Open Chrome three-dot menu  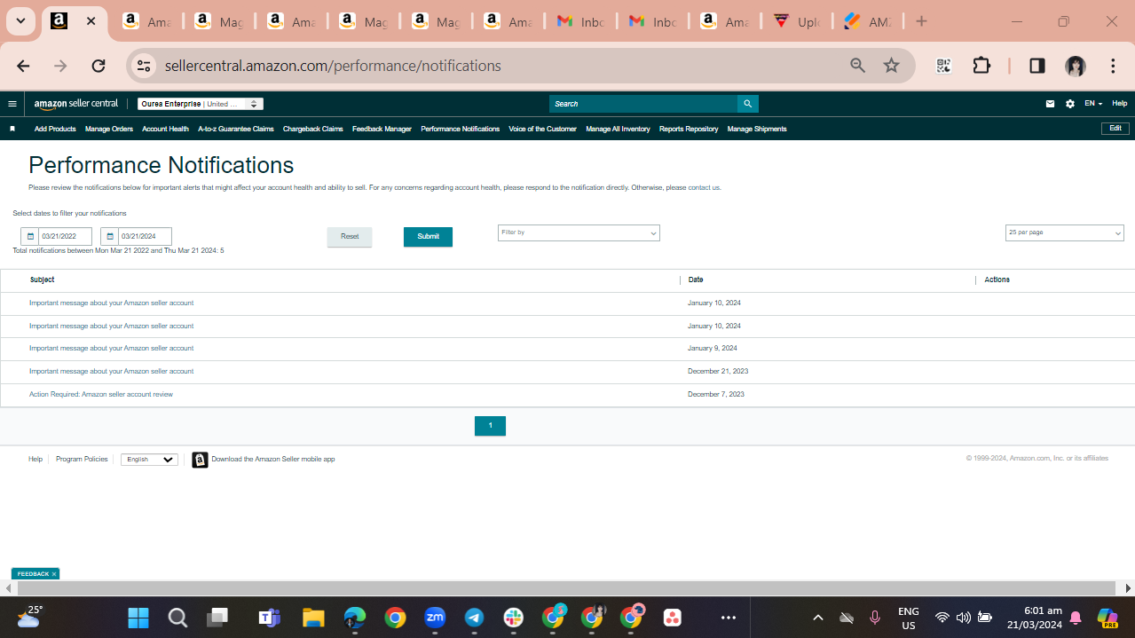tap(1113, 66)
